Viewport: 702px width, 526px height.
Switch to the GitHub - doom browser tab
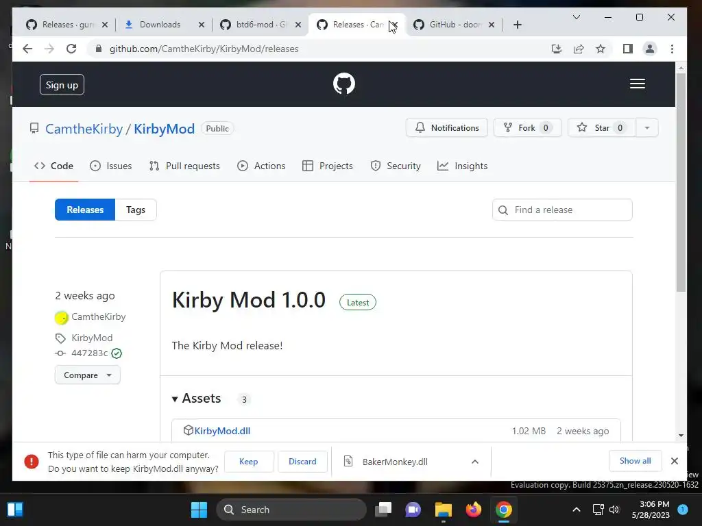[455, 25]
